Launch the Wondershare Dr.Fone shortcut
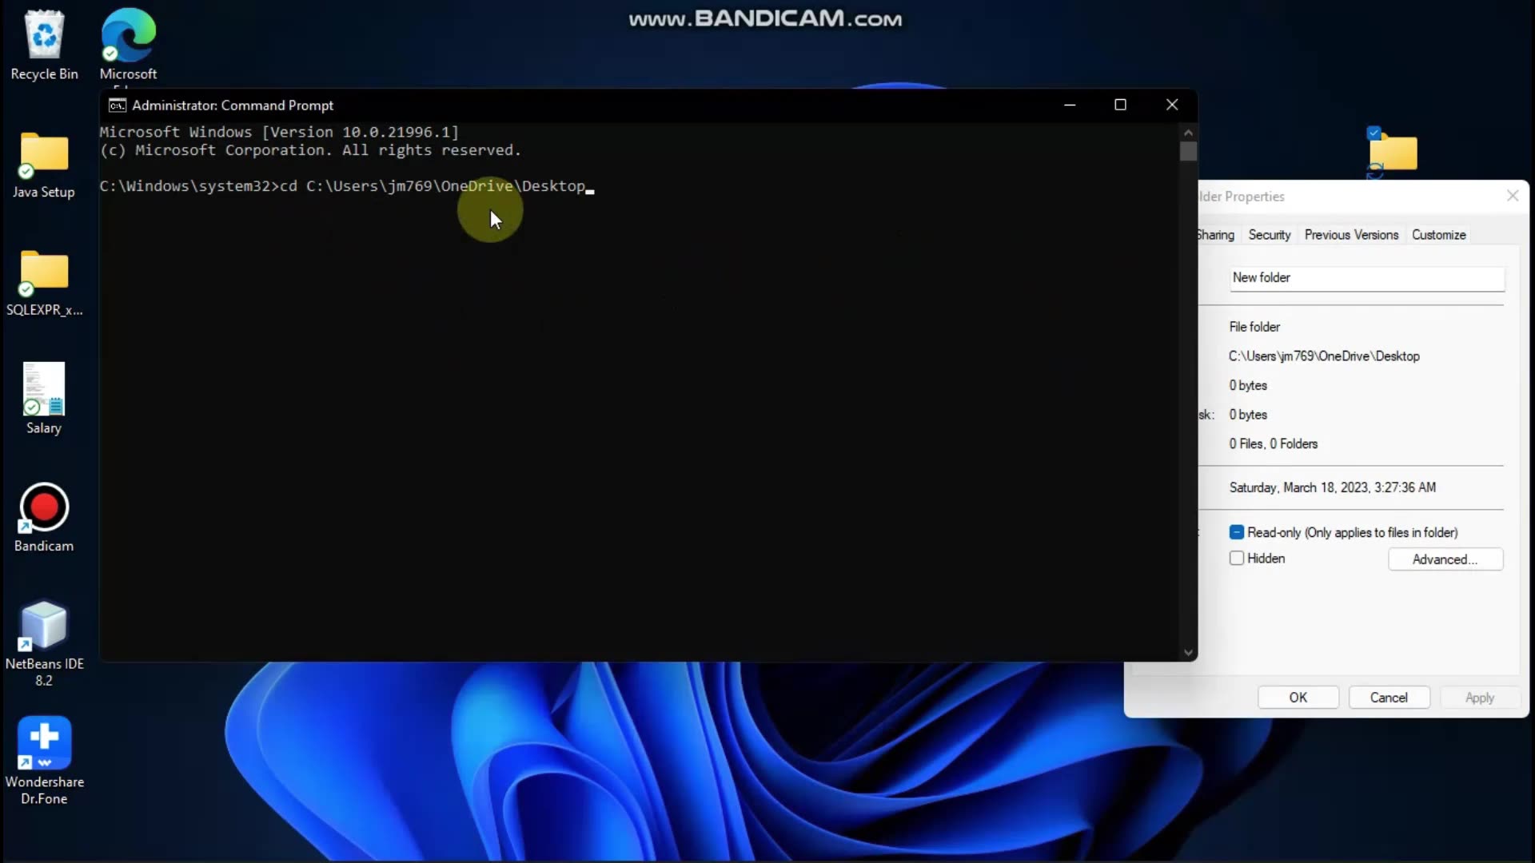The image size is (1535, 863). (44, 743)
